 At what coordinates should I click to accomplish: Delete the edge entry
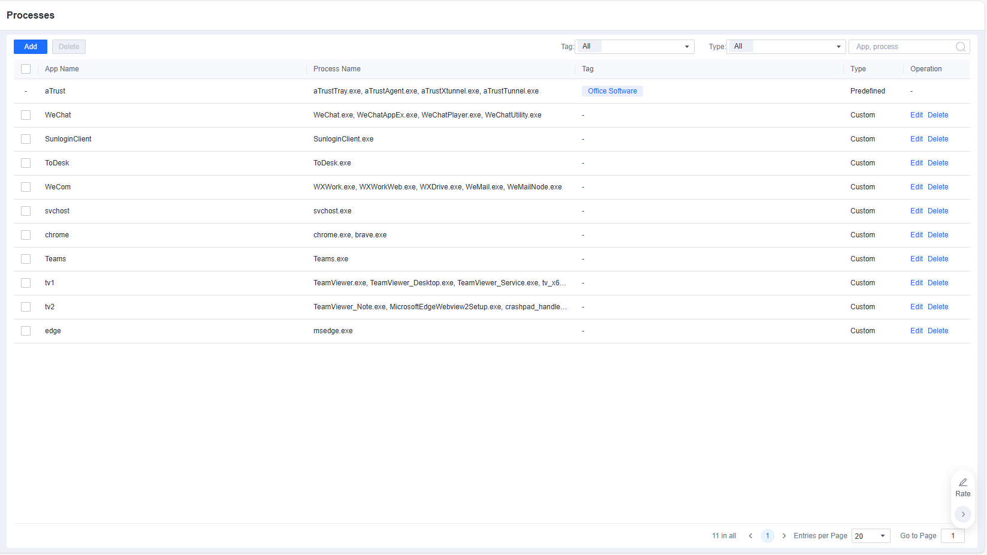pyautogui.click(x=938, y=331)
